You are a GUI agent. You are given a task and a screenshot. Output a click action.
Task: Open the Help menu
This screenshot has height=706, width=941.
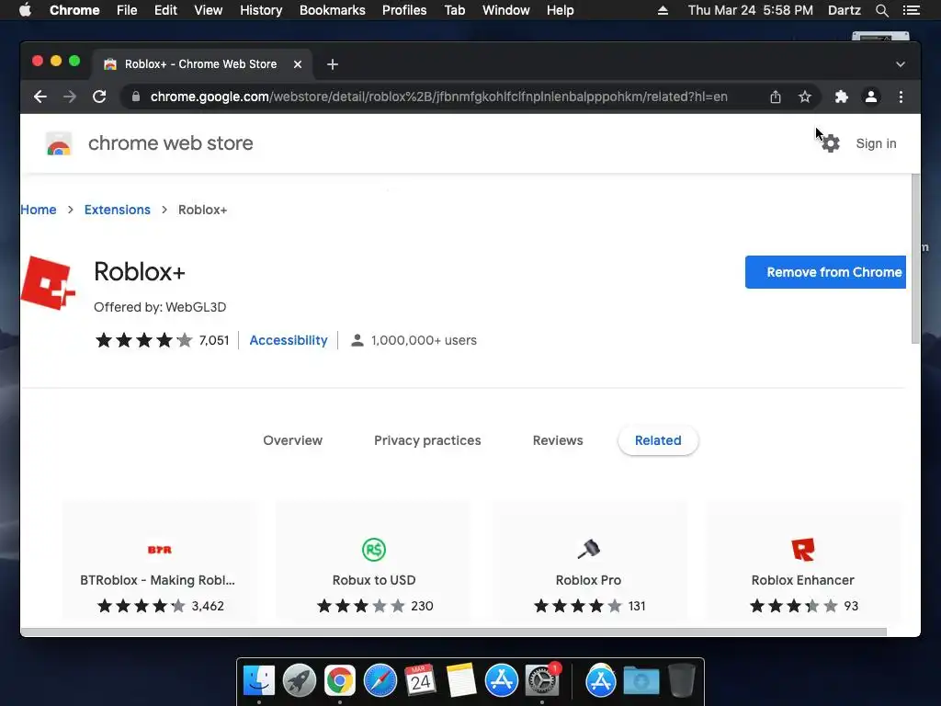tap(560, 10)
